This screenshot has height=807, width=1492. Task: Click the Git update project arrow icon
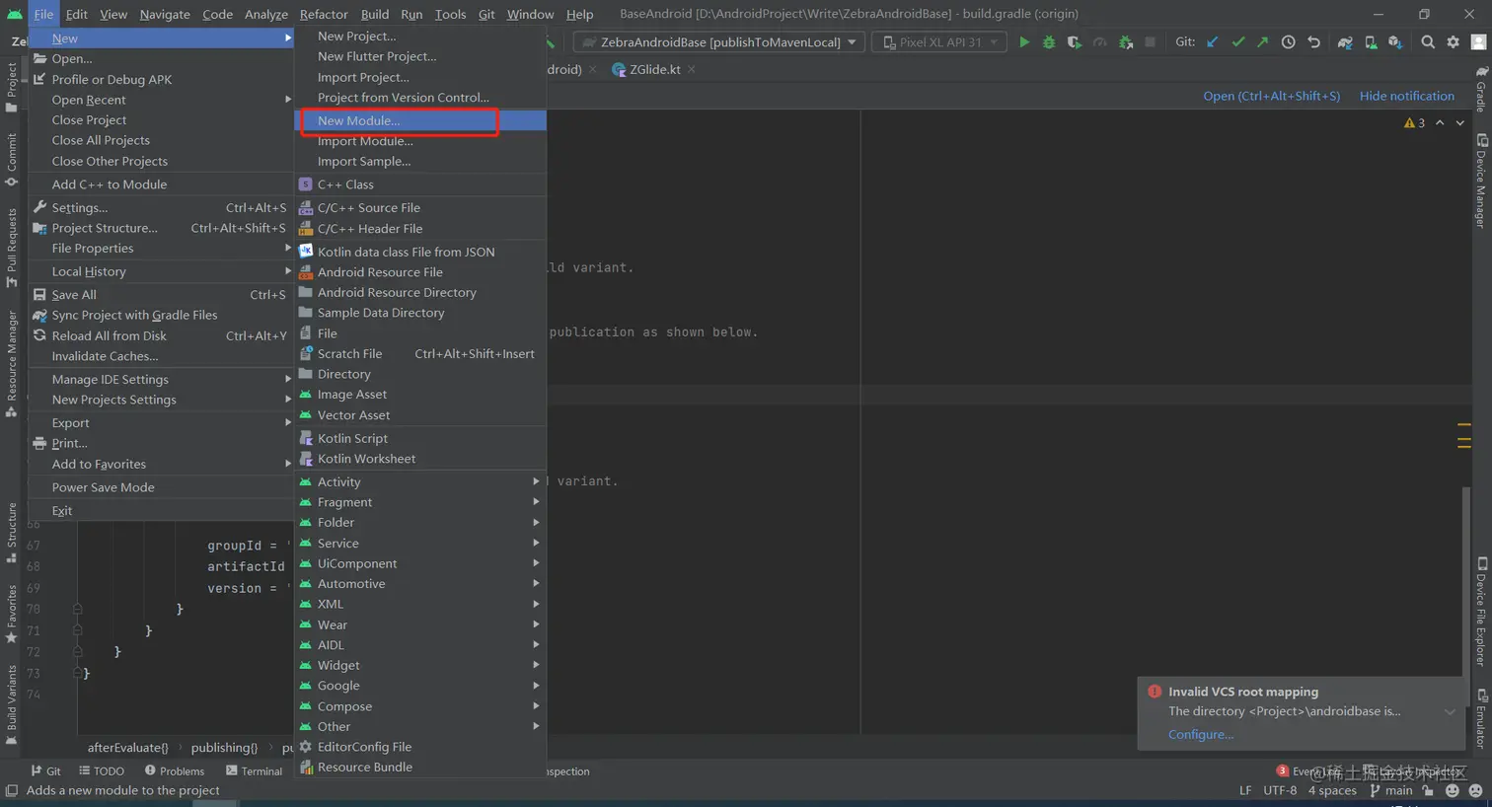(1213, 42)
